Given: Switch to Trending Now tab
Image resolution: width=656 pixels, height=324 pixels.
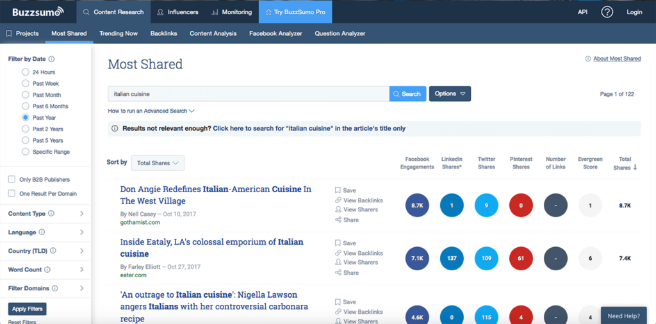Looking at the screenshot, I should point(119,33).
